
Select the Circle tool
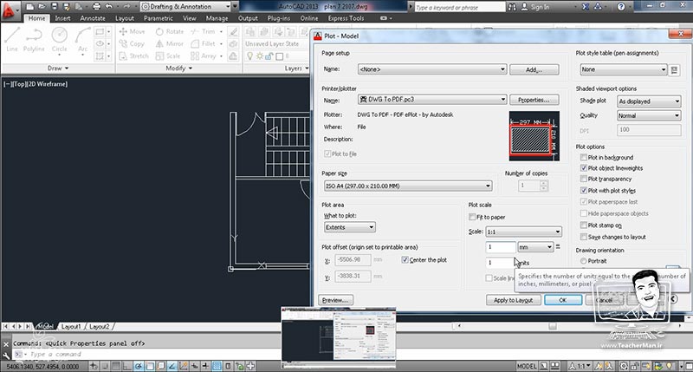pos(59,39)
